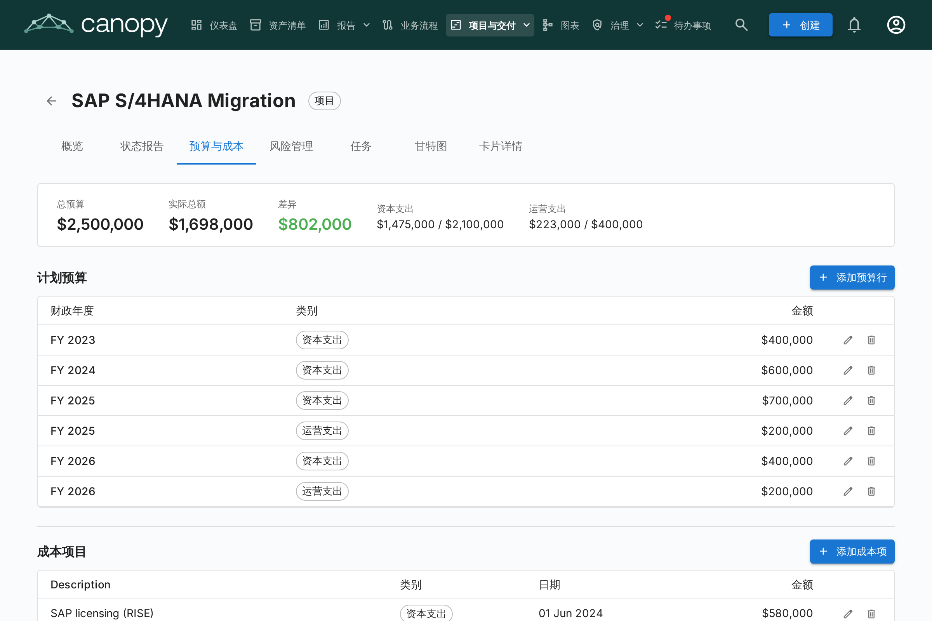
Task: Edit the FY 2023 资本支出 budget row
Action: point(848,340)
